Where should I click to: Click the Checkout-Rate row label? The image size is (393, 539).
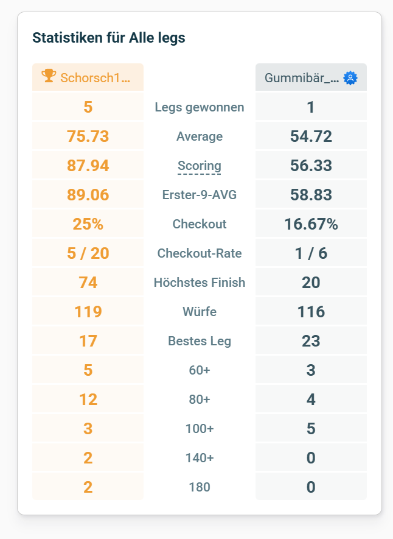click(x=199, y=253)
